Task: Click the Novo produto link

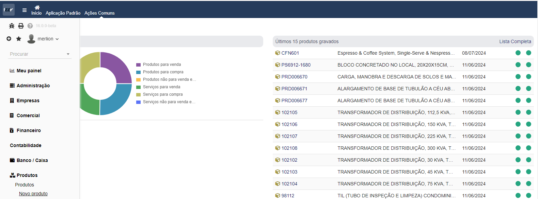Action: pos(33,194)
